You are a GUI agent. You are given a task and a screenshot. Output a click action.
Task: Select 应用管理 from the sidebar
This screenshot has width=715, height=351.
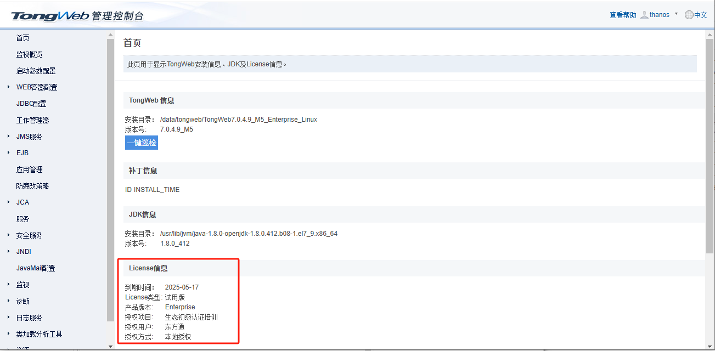[30, 169]
